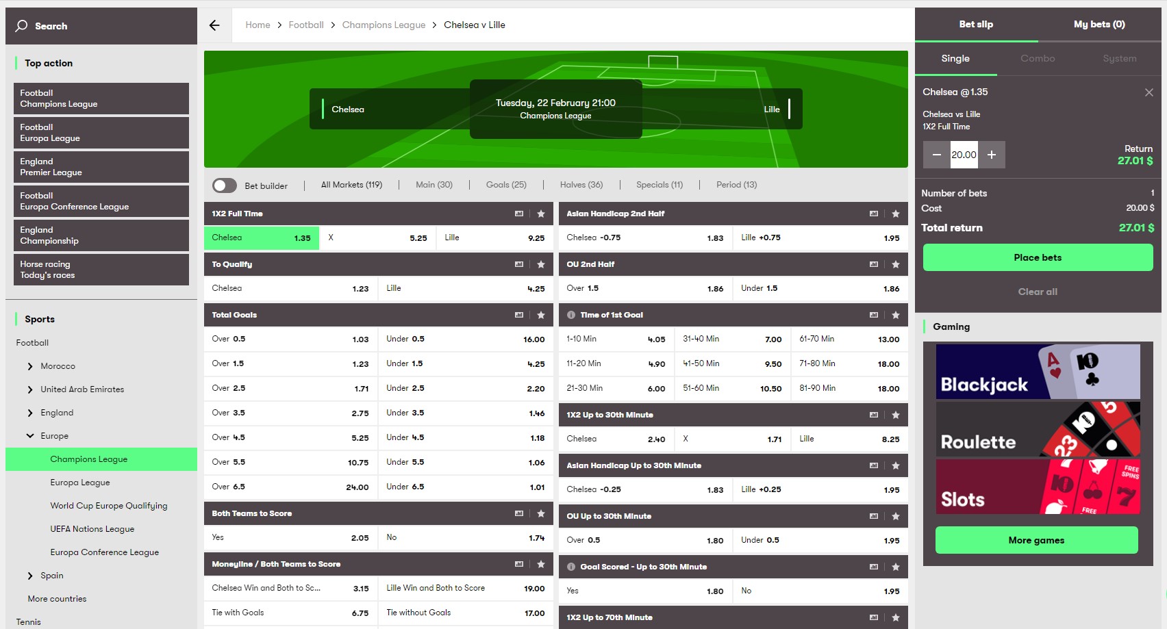Select 1-10 Min first goal at 4.05

click(616, 339)
